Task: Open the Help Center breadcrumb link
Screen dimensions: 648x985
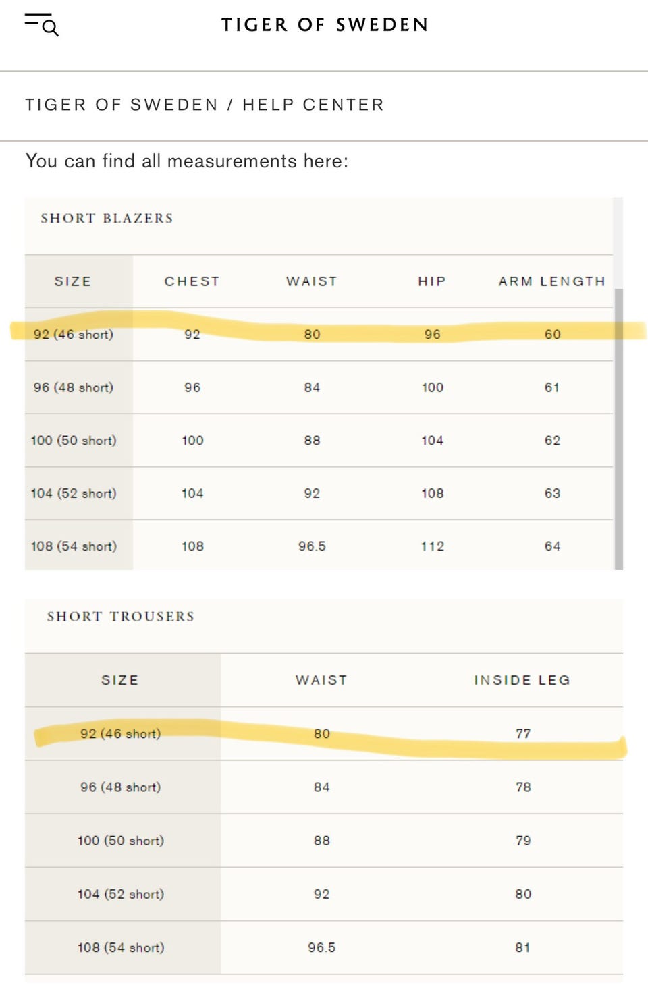Action: tap(313, 105)
